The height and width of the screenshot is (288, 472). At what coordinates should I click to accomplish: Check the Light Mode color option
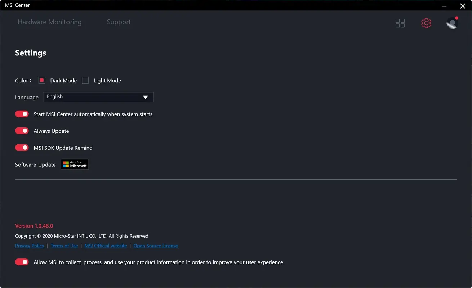[x=85, y=80]
